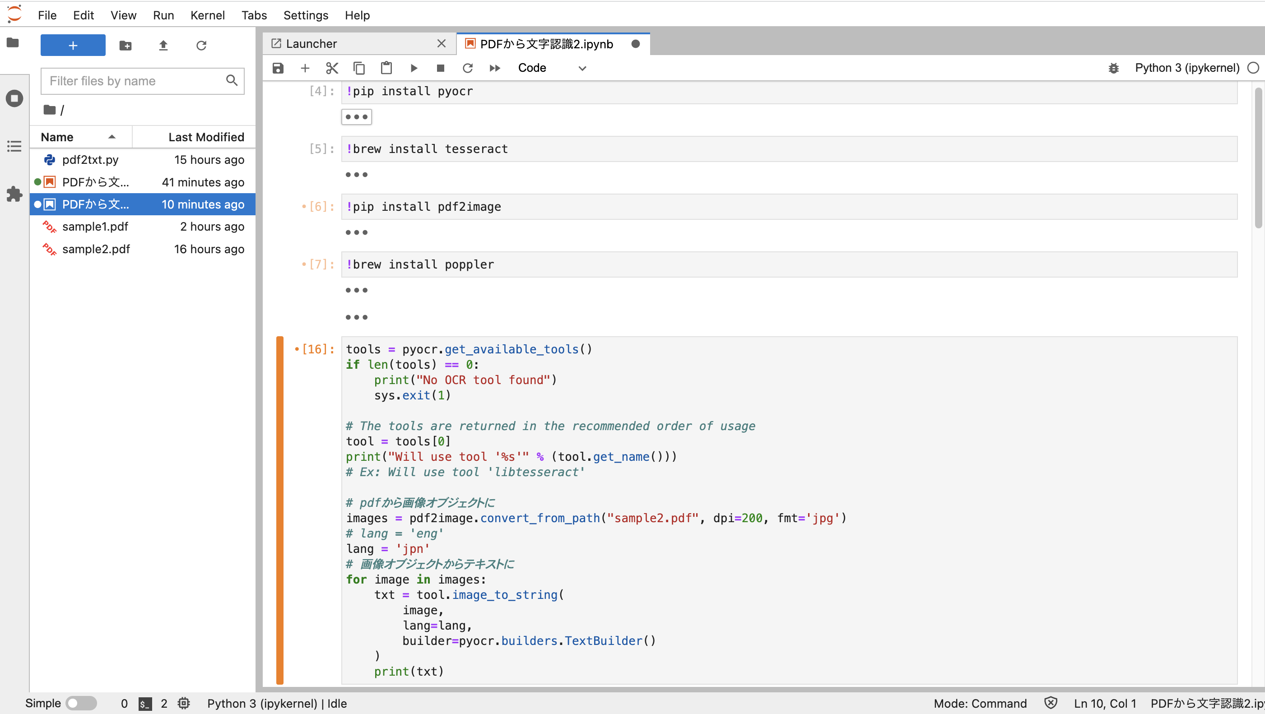Open the Table of Contents panel
The height and width of the screenshot is (714, 1265).
[x=14, y=146]
